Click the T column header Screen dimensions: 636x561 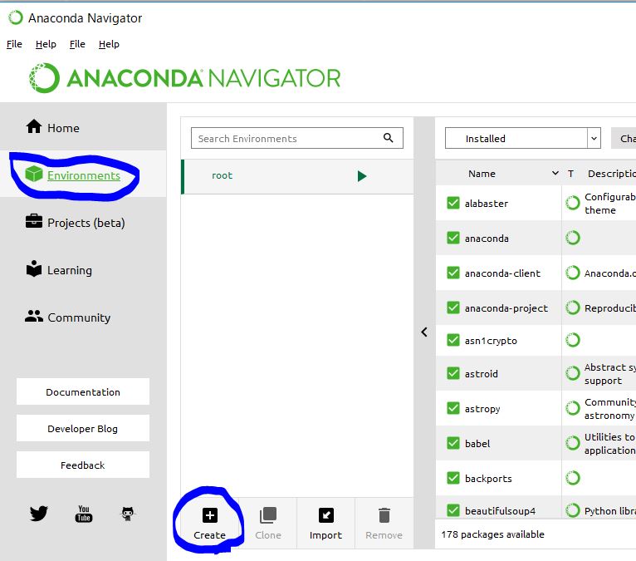(570, 174)
